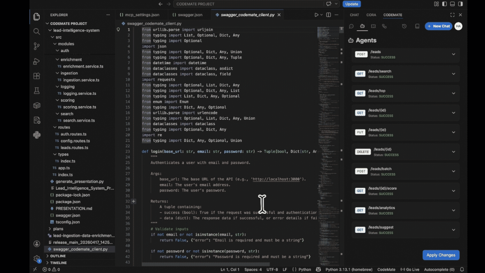
Task: Click Python 3.13.1 (homebrew) interpreter
Action: click(x=349, y=269)
